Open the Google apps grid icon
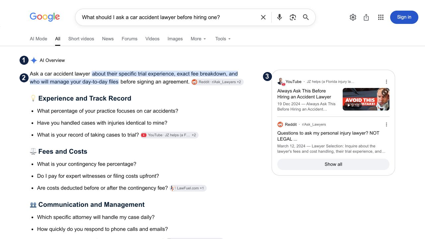This screenshot has height=239, width=425. tap(381, 17)
